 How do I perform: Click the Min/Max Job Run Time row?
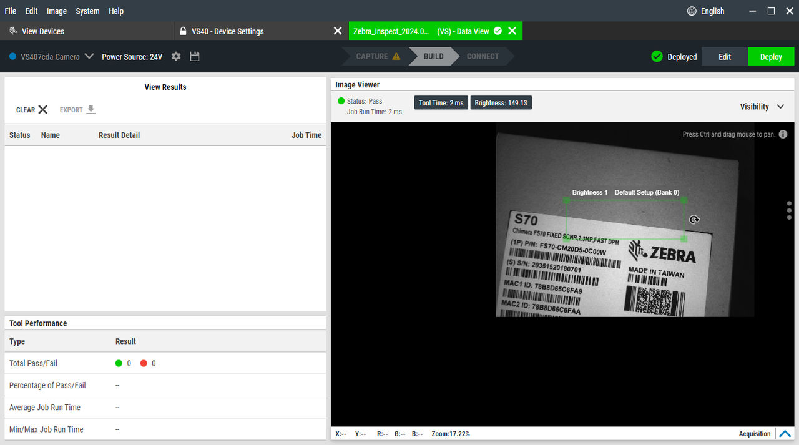pos(165,429)
